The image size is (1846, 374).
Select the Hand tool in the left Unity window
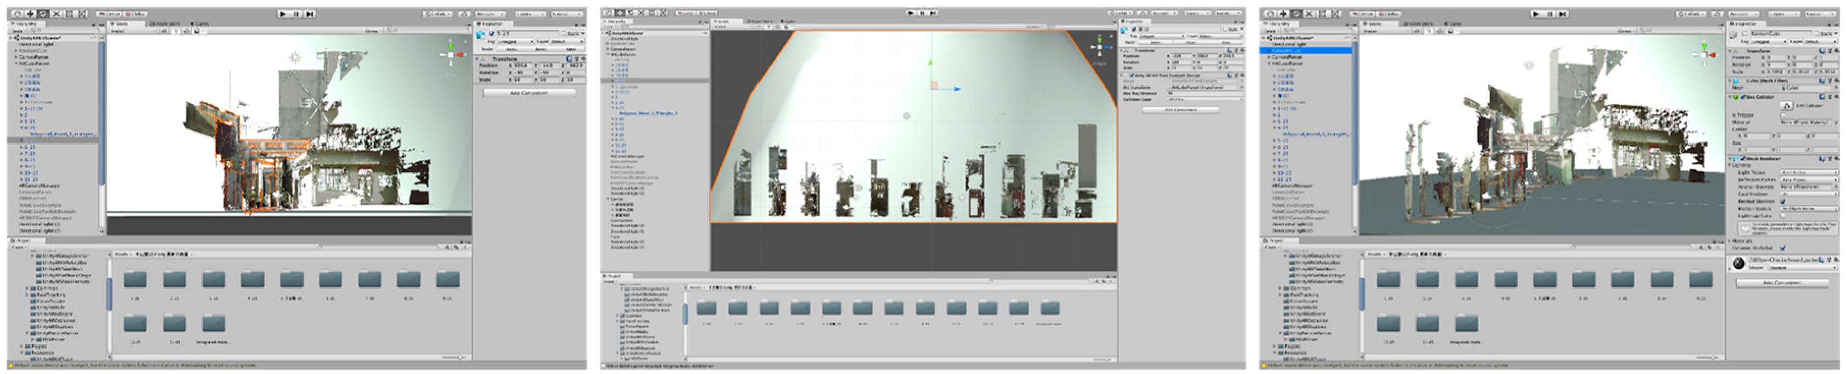pyautogui.click(x=17, y=14)
